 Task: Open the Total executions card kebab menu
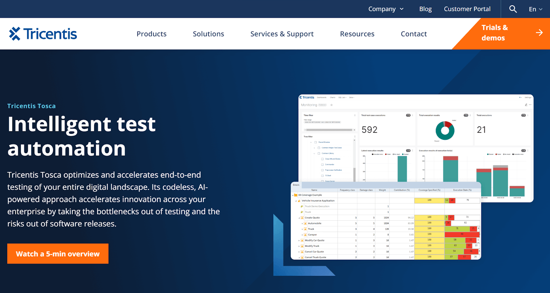(528, 115)
